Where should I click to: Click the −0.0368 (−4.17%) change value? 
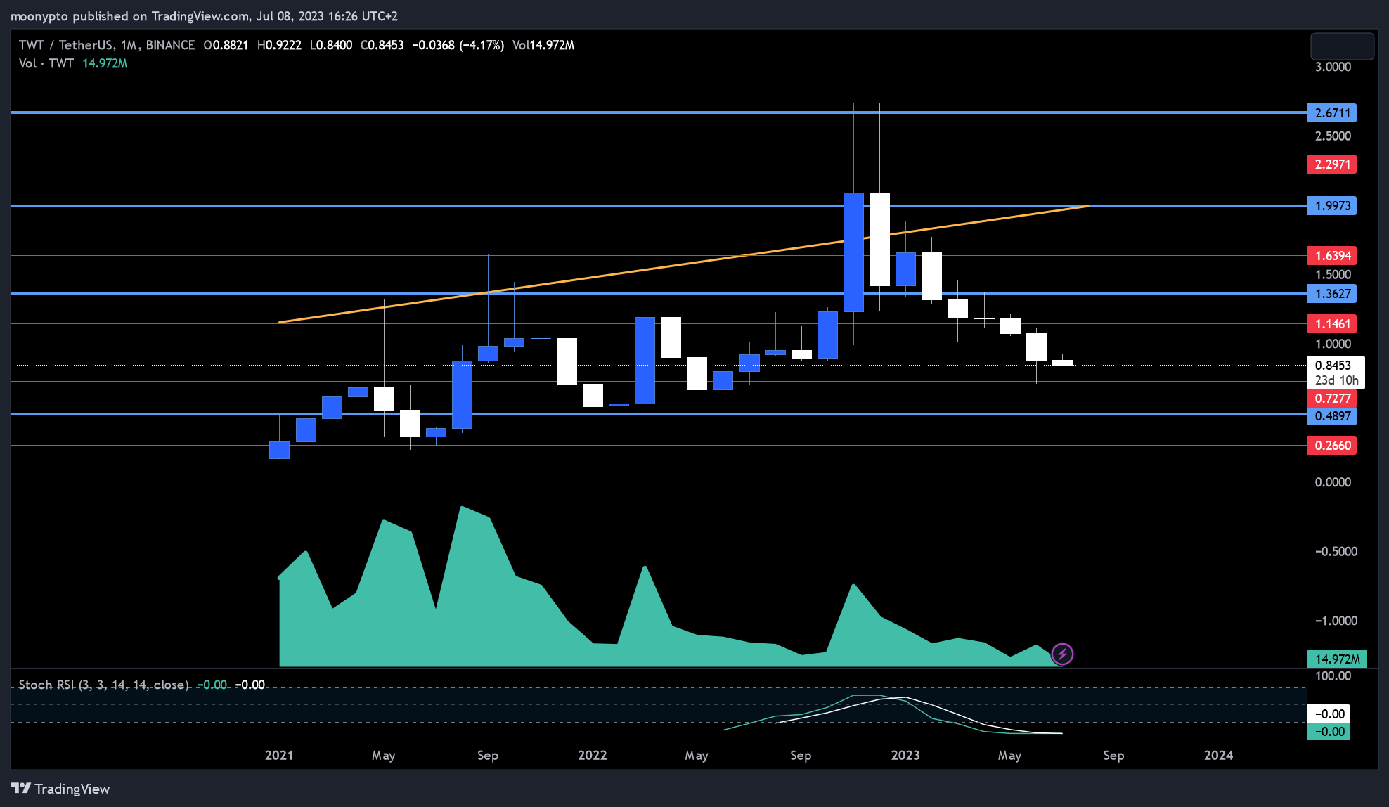pyautogui.click(x=458, y=45)
